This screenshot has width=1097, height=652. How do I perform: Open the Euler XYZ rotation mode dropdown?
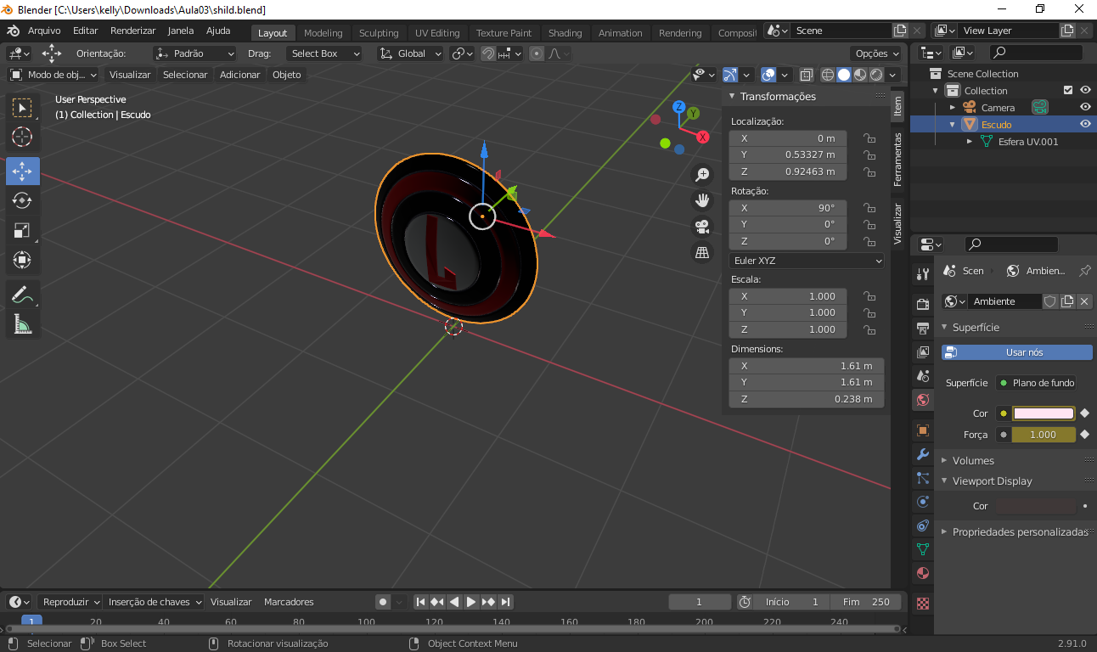tap(807, 261)
